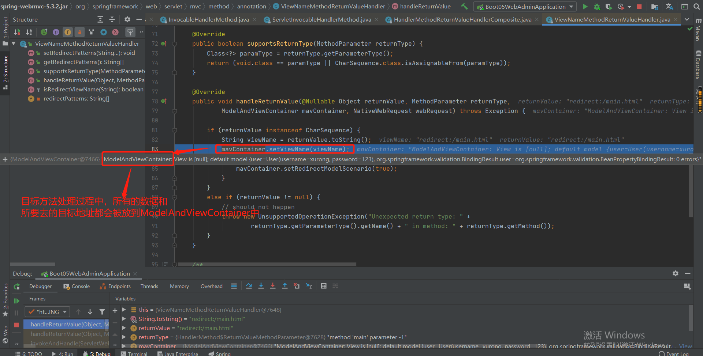Toggle Show Inherited in Structure toolbar
The image size is (703, 356).
click(44, 32)
